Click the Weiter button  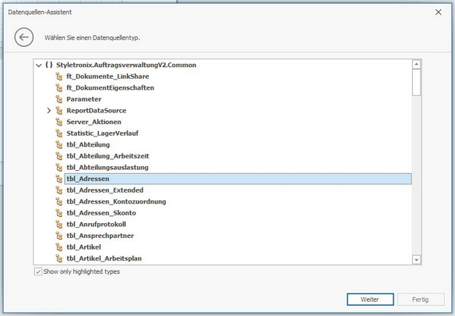point(370,300)
